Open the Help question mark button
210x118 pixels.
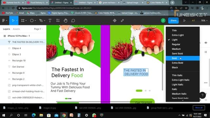(202, 95)
